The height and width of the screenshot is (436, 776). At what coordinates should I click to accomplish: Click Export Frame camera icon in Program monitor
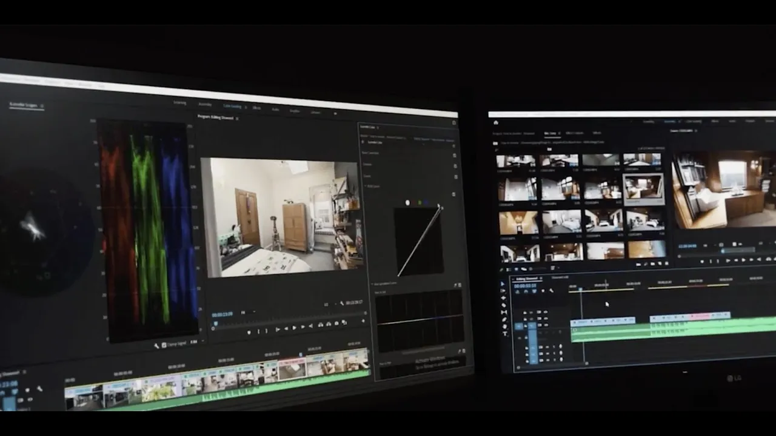pos(336,323)
